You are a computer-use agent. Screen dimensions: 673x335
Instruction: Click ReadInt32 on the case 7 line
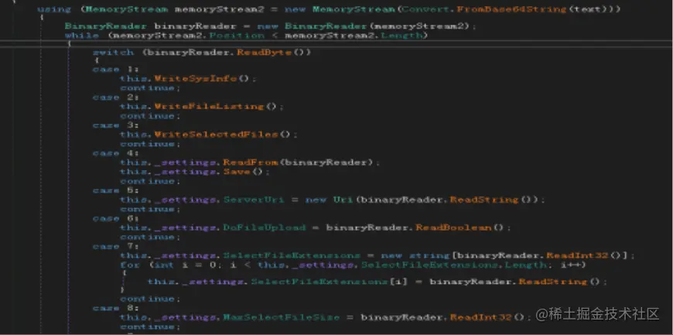click(x=577, y=255)
